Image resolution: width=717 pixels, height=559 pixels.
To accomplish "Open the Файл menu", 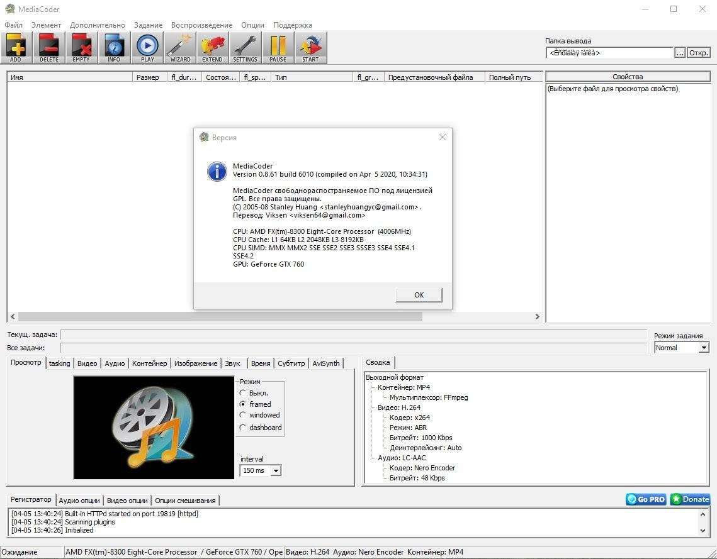I will (x=14, y=25).
